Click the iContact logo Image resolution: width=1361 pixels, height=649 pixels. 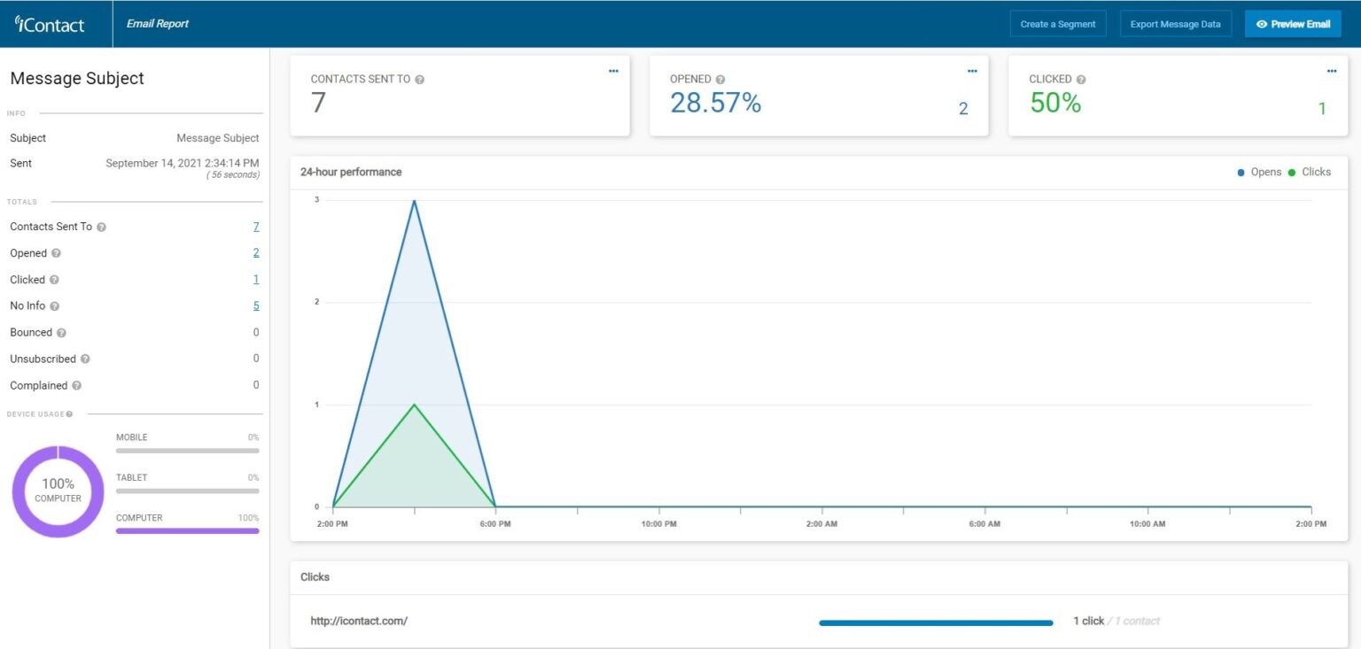49,23
